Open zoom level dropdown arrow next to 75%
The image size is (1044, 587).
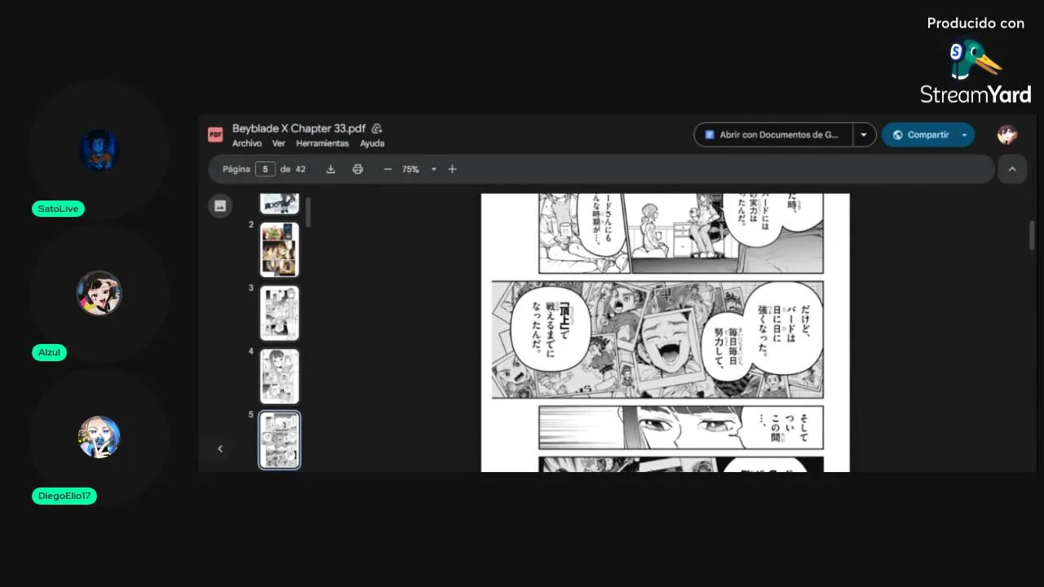(x=434, y=169)
